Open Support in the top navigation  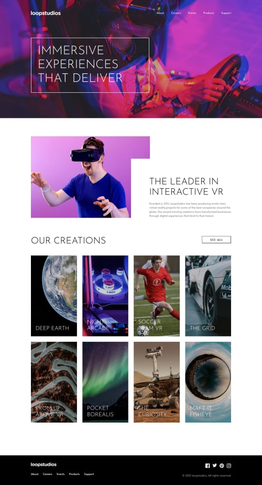pyautogui.click(x=226, y=13)
